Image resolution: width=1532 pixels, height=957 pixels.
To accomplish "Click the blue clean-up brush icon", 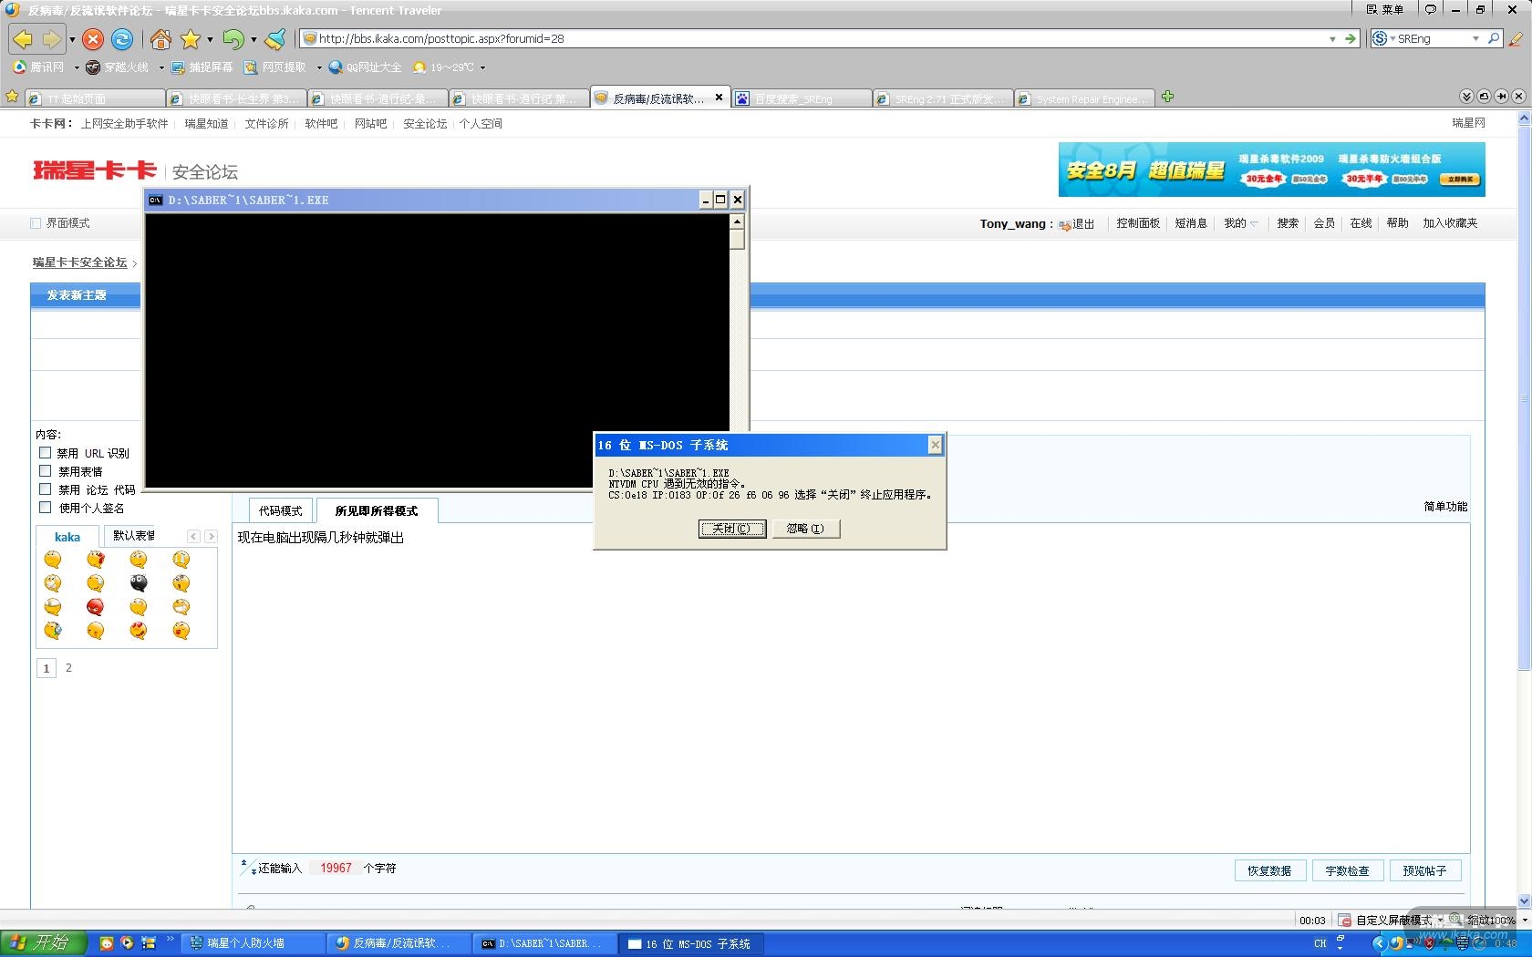I will click(276, 39).
